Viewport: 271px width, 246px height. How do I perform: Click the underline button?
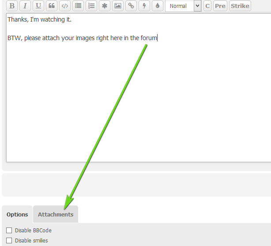38,6
